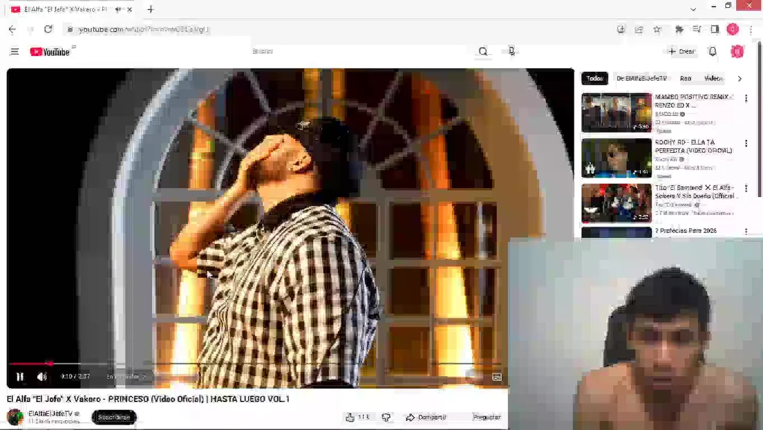
Task: Click the Crear create button
Action: (681, 52)
